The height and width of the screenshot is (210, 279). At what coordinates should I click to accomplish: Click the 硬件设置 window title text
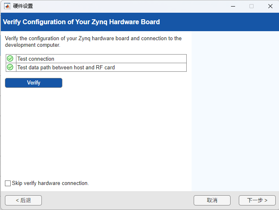point(23,6)
